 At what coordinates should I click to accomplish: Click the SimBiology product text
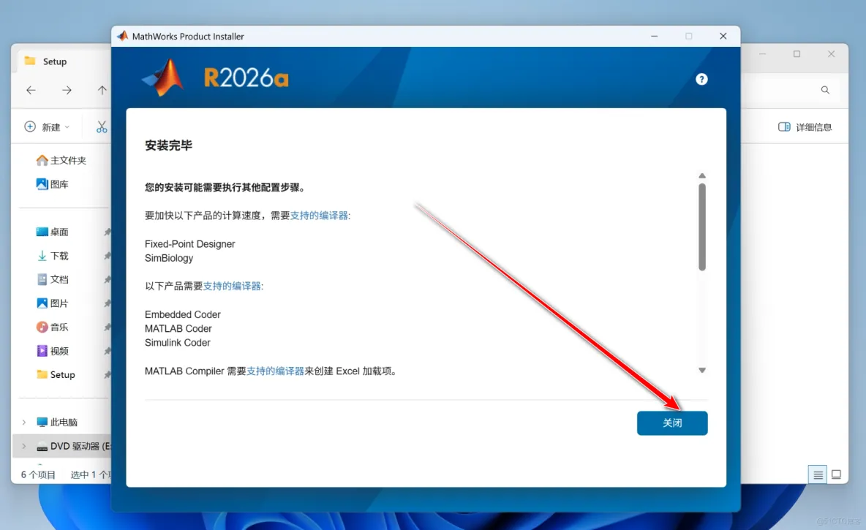coord(169,258)
